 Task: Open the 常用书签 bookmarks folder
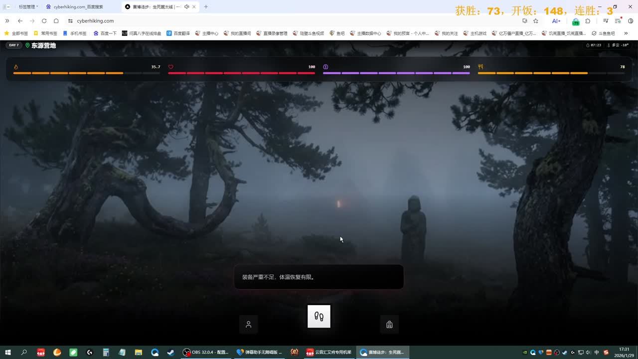(45, 33)
